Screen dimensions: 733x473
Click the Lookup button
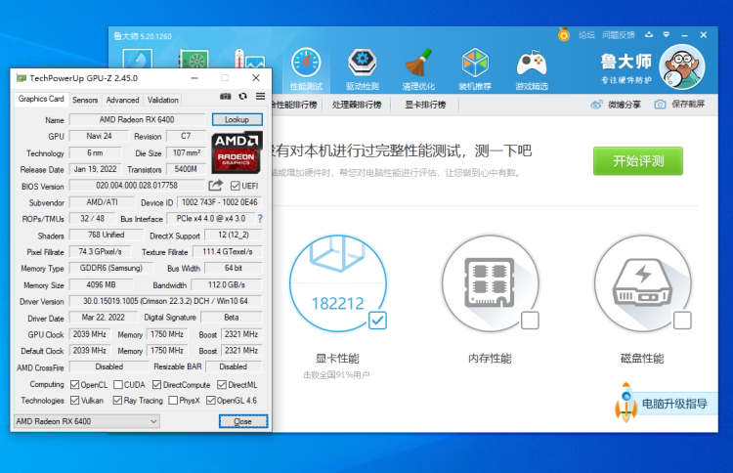point(237,119)
